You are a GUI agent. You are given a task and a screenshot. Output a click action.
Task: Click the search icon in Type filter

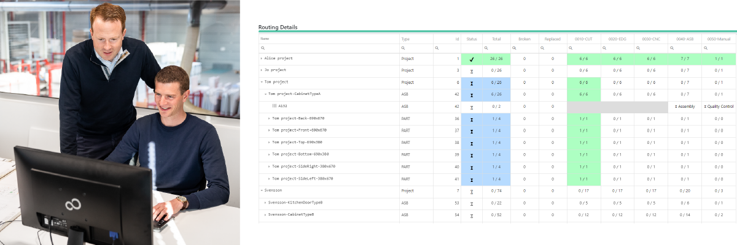[x=404, y=48]
